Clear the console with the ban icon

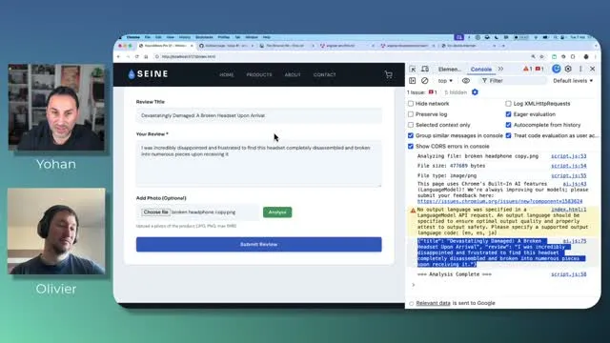pyautogui.click(x=425, y=80)
